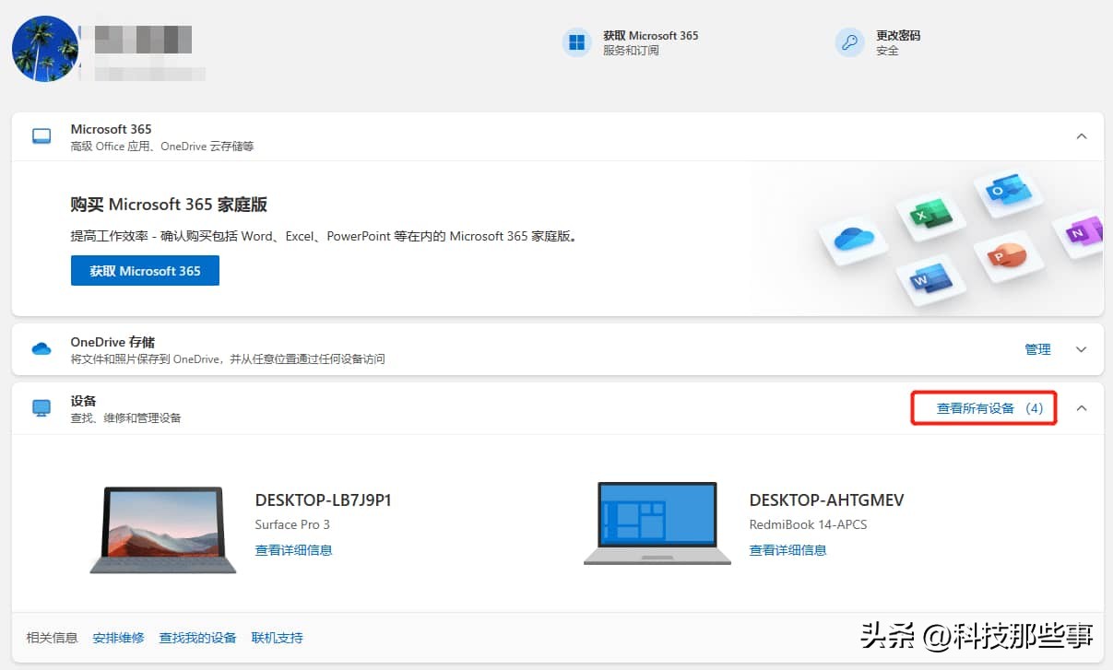Image resolution: width=1113 pixels, height=670 pixels.
Task: Collapse the 设备 section chevron
Action: coord(1081,407)
